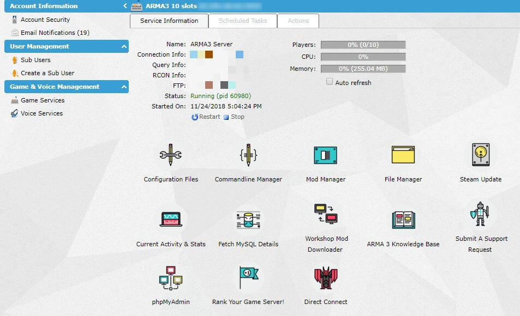
Task: Open the Configuration Files icon
Action: [171, 155]
